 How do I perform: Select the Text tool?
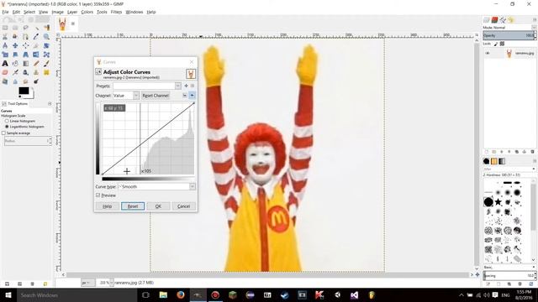[5, 64]
